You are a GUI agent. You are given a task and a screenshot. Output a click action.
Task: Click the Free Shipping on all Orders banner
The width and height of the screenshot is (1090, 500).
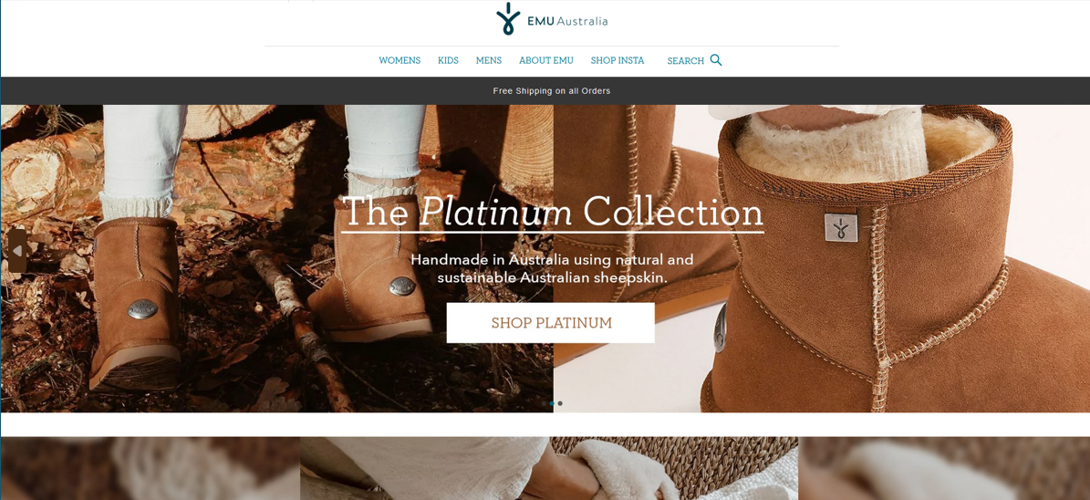(x=552, y=91)
